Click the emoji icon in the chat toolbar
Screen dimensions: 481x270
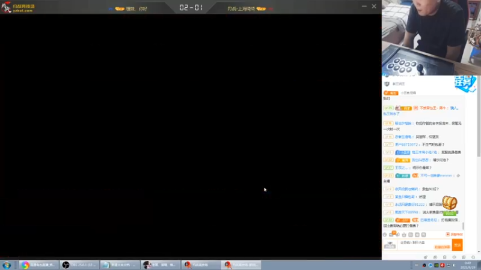click(x=385, y=235)
